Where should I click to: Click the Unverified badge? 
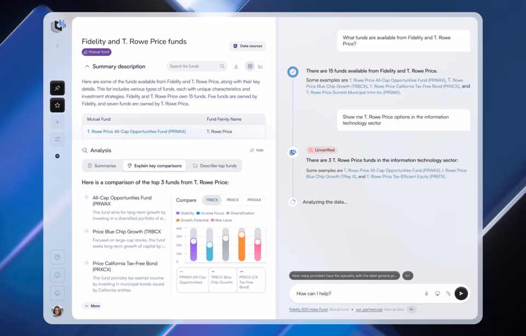point(322,150)
